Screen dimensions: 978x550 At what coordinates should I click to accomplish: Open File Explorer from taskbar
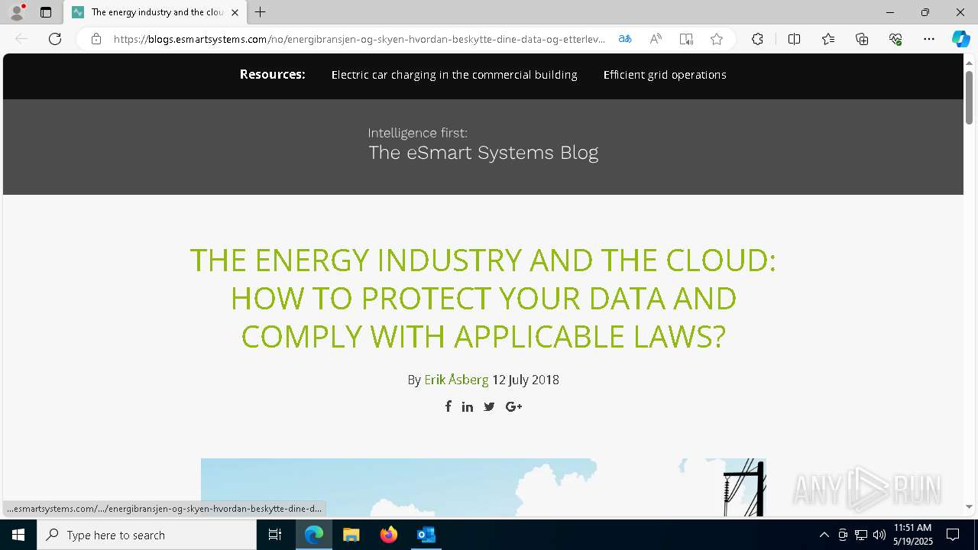point(351,535)
